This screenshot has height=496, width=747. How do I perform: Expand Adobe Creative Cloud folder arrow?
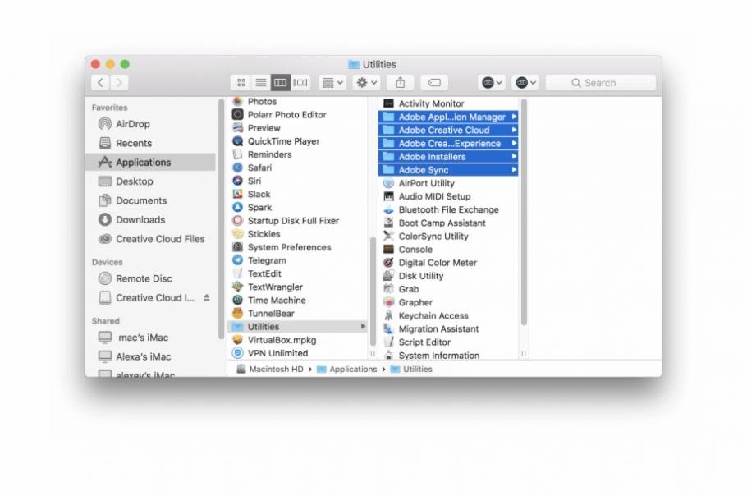click(x=514, y=130)
